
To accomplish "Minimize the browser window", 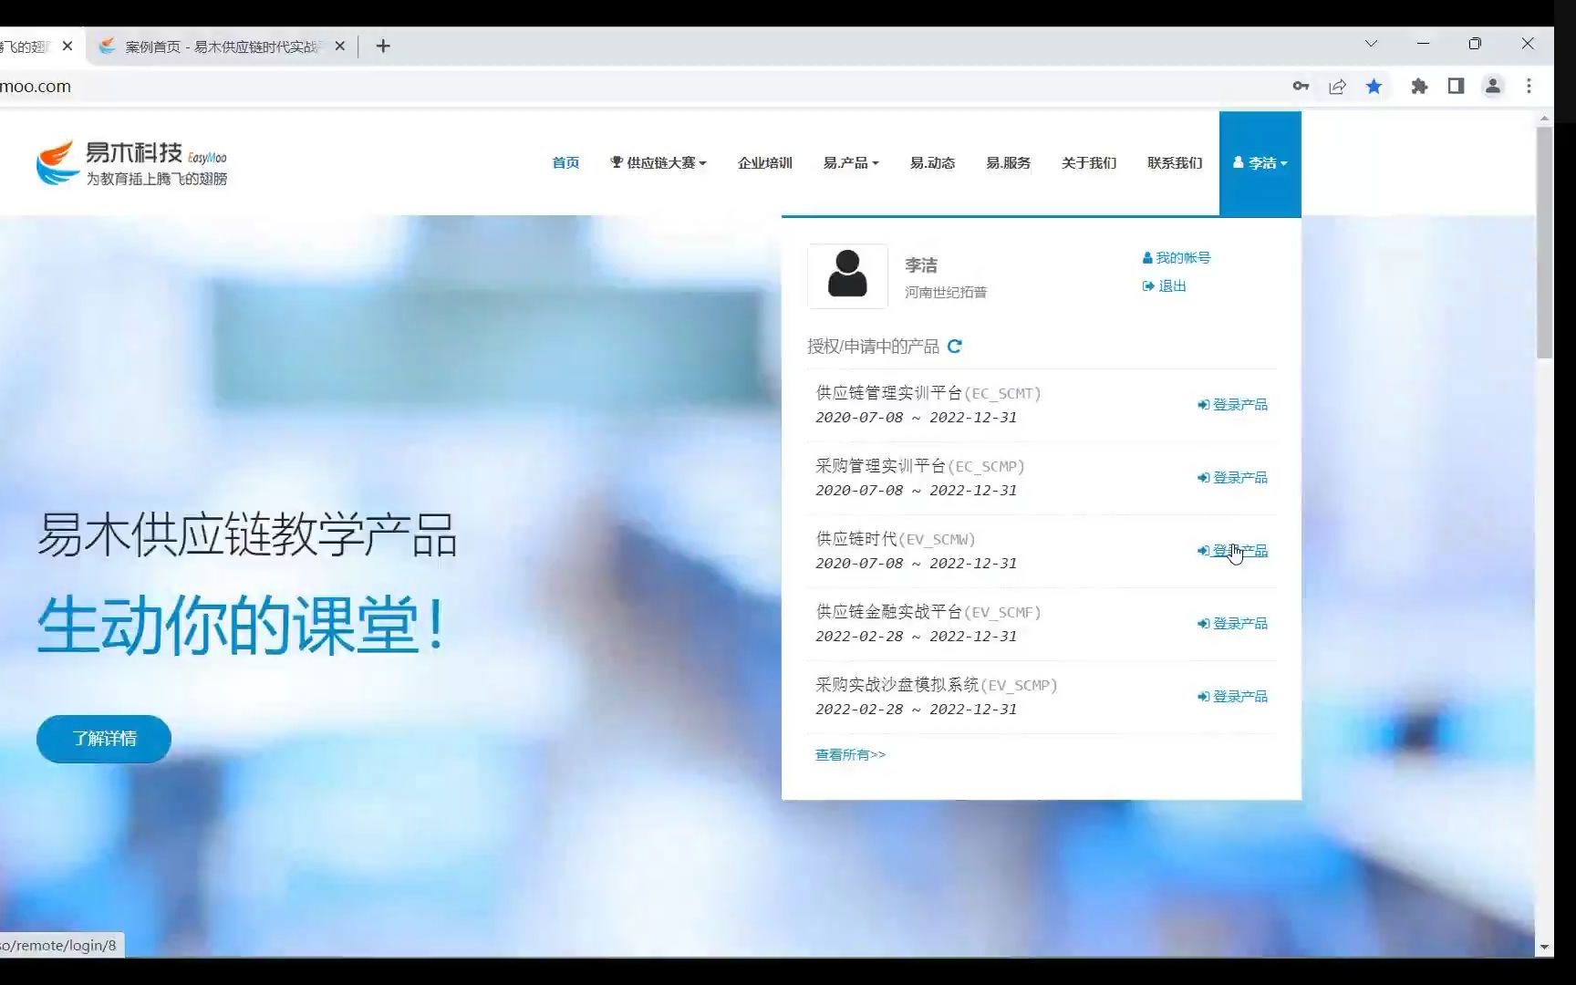I will pyautogui.click(x=1423, y=44).
